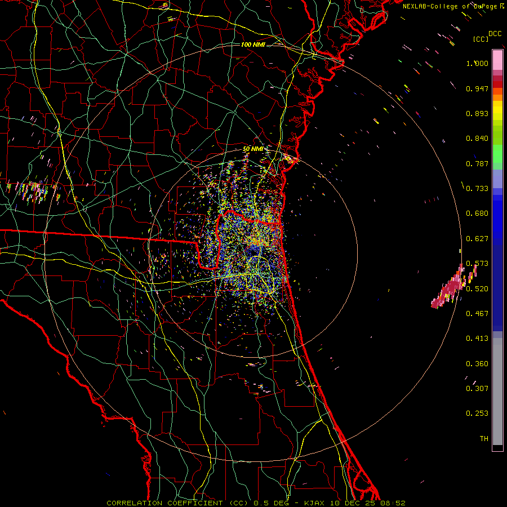Click the 0.733 scale value

pyautogui.click(x=477, y=189)
